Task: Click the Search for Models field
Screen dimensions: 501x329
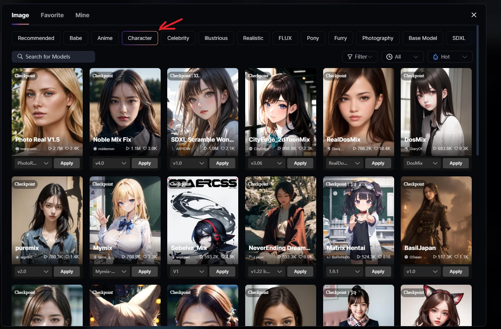Action: pyautogui.click(x=57, y=57)
